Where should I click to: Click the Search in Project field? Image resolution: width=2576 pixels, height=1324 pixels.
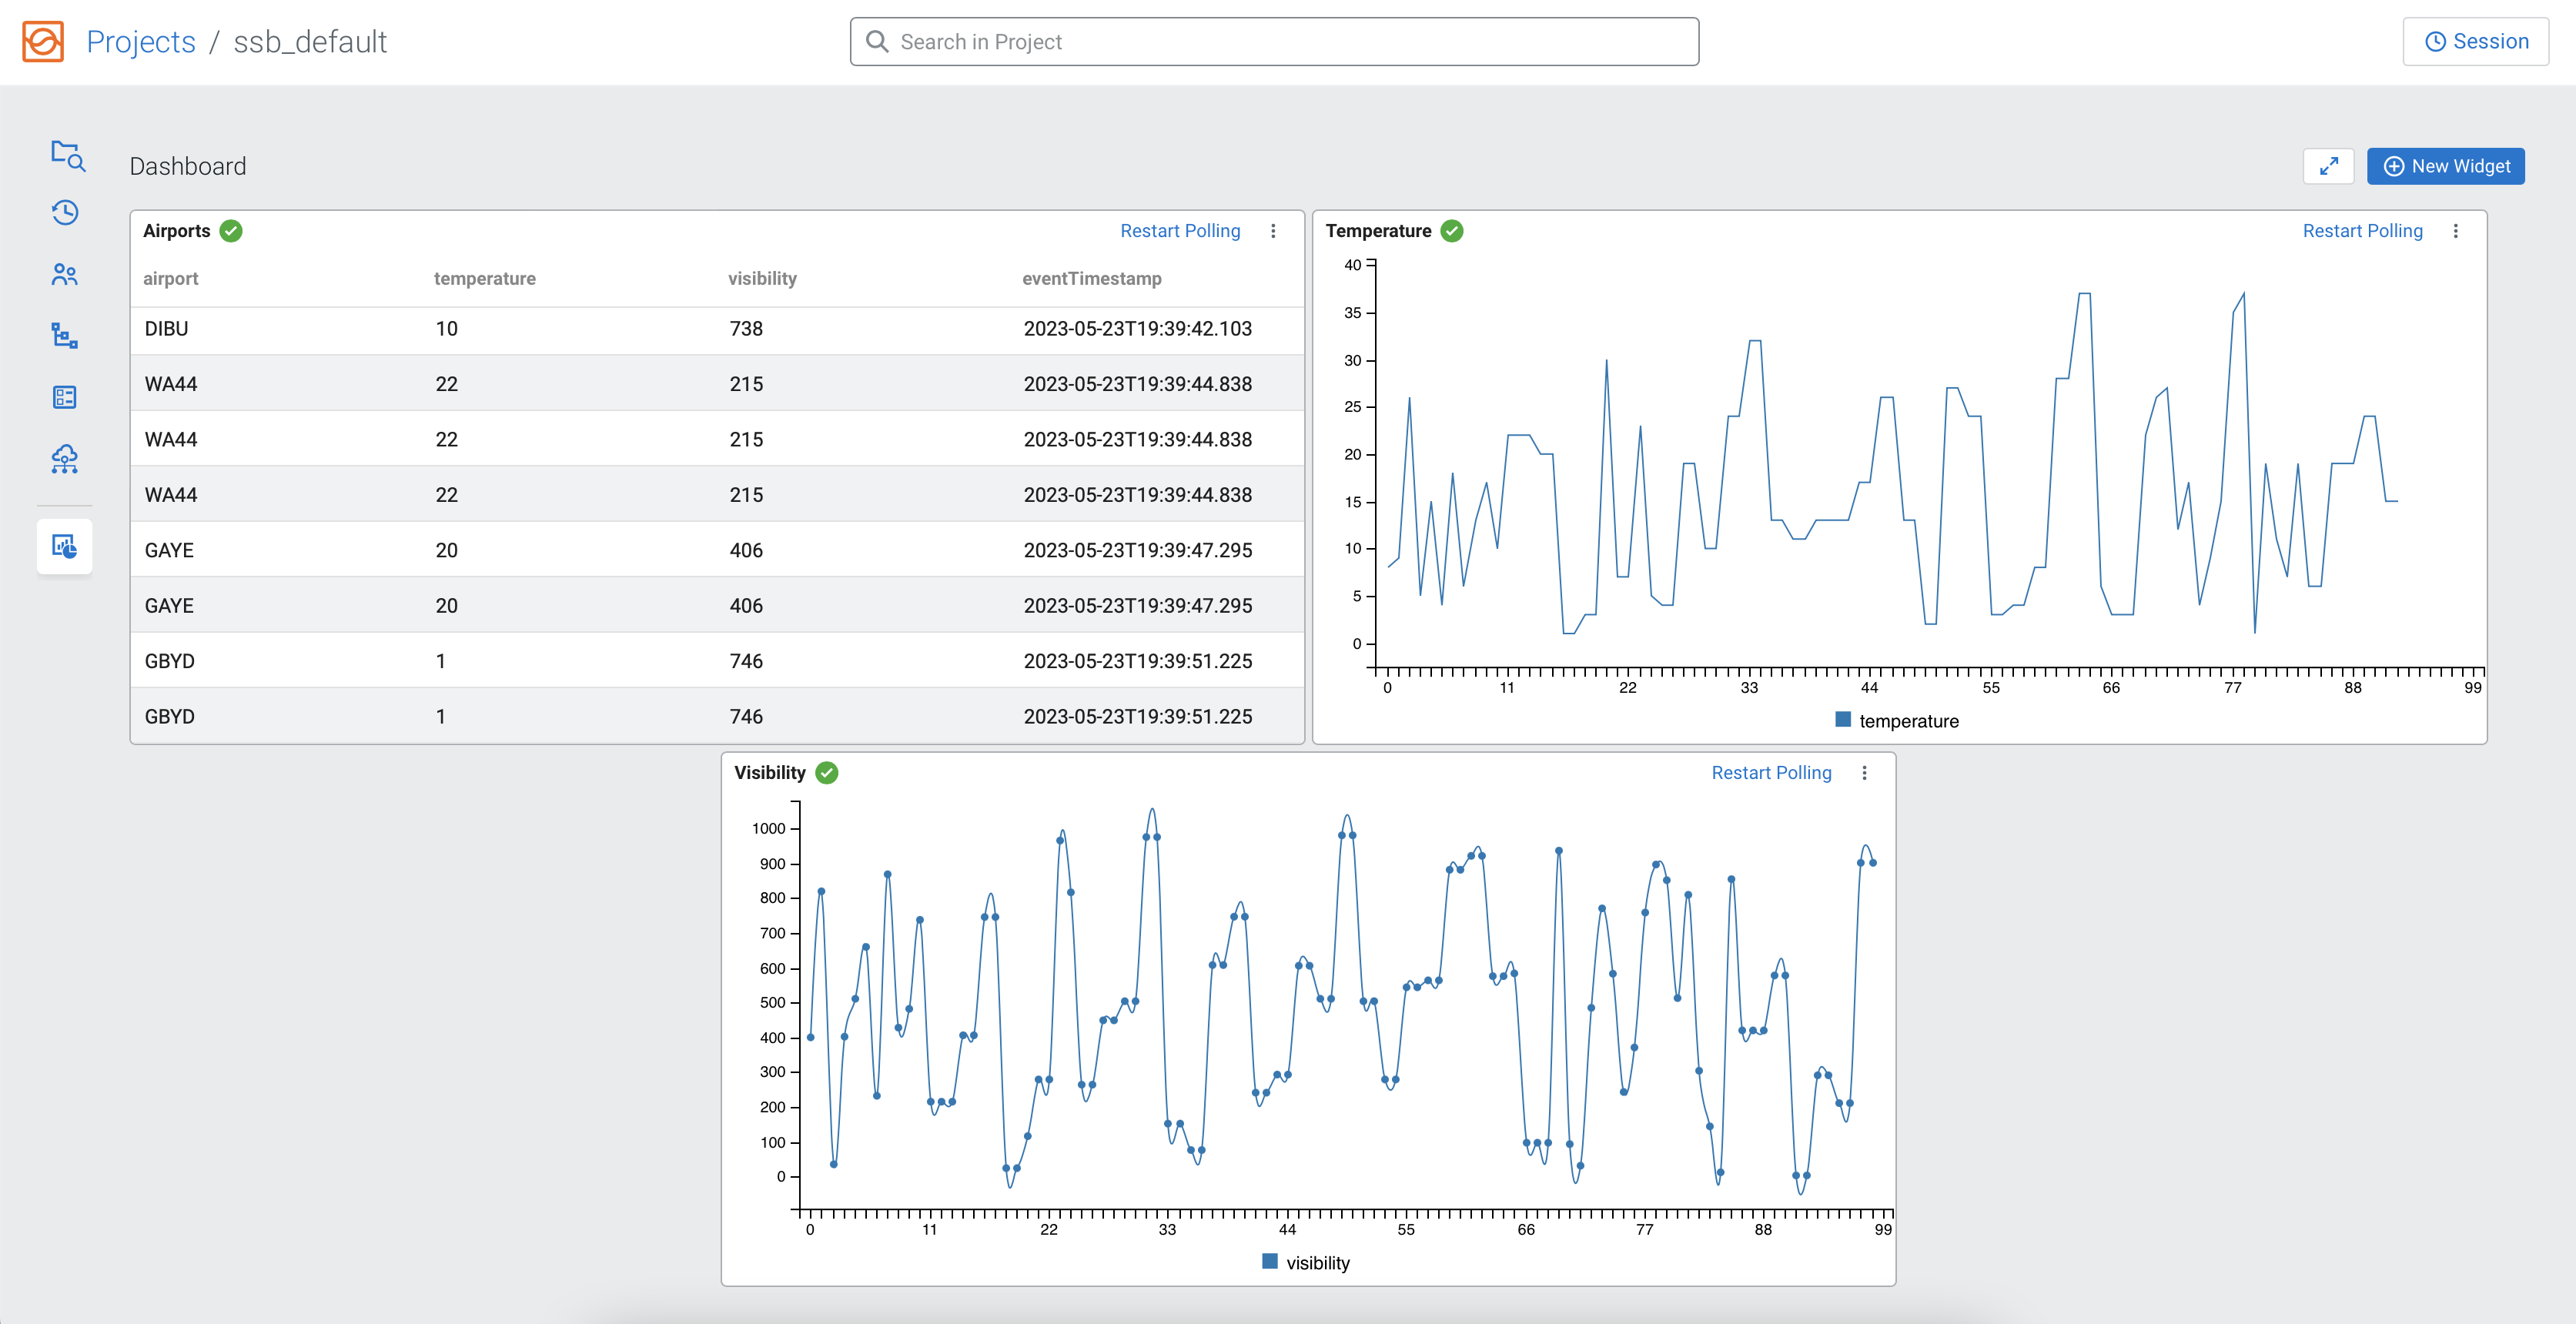[x=1271, y=41]
